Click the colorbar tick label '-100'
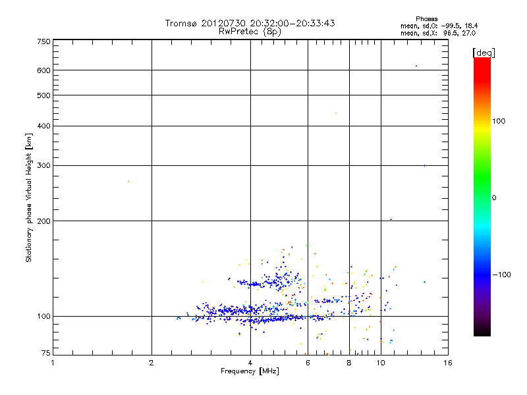The width and height of the screenshot is (527, 395). [x=501, y=275]
